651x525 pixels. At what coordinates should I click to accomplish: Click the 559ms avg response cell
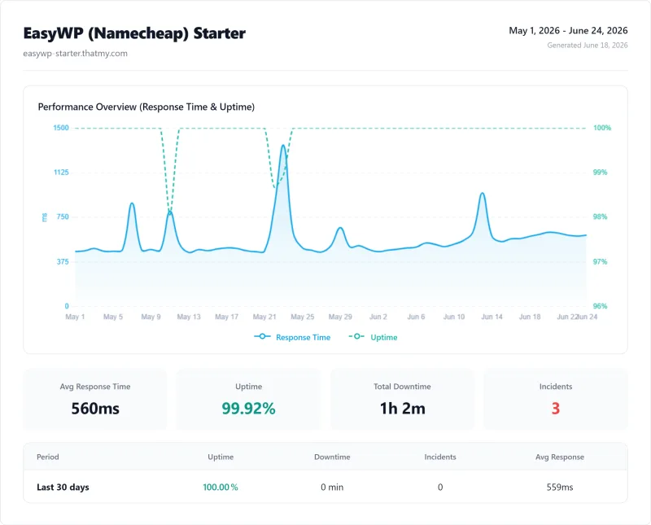click(560, 488)
